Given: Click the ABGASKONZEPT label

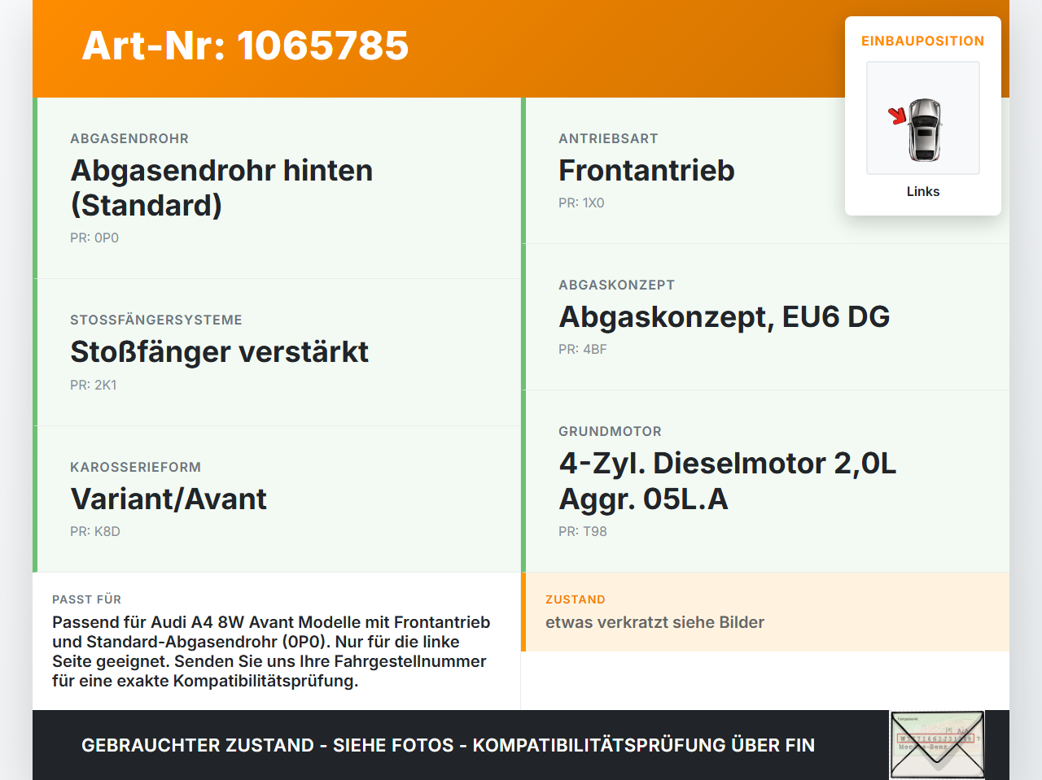Looking at the screenshot, I should point(616,285).
